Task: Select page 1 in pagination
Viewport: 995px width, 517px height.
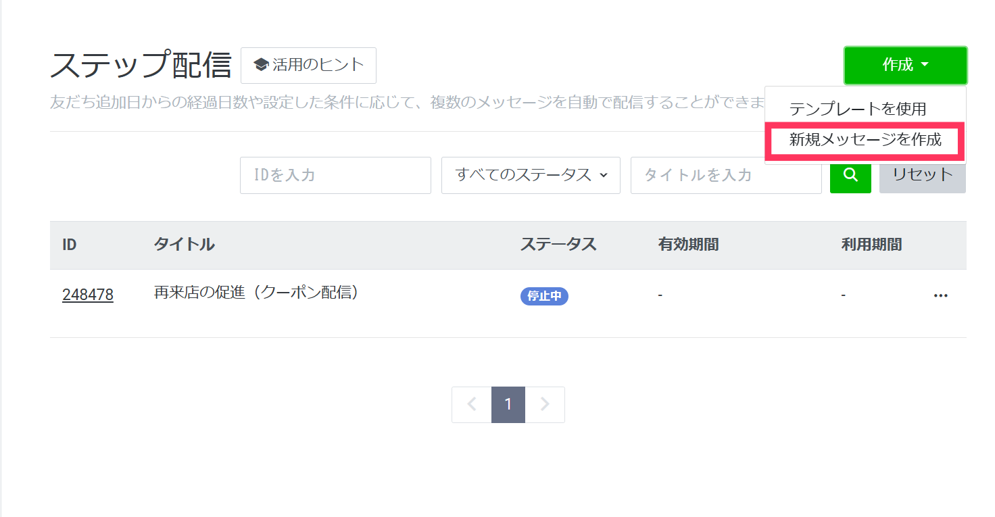Action: tap(508, 405)
